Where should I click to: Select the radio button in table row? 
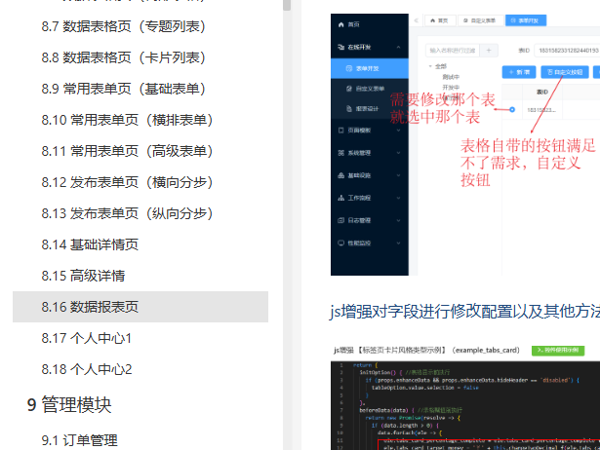(x=512, y=109)
